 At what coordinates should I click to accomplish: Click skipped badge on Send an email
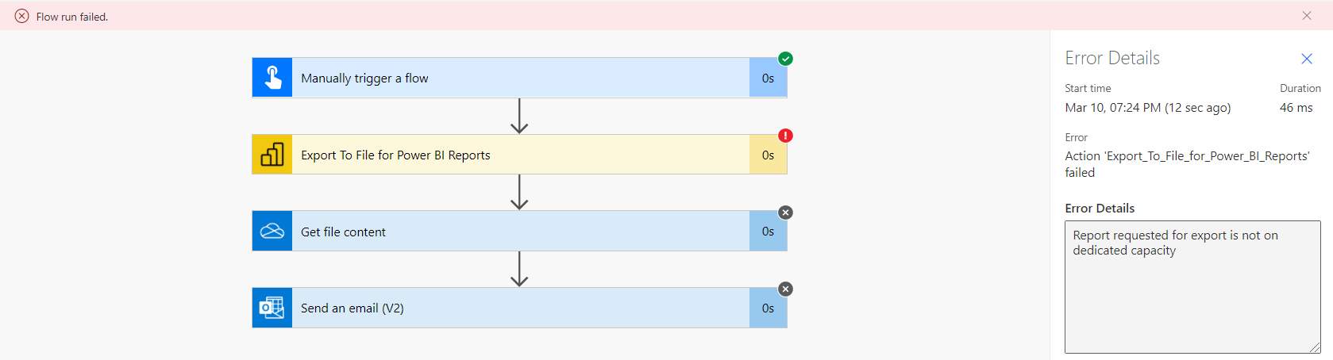pos(785,289)
